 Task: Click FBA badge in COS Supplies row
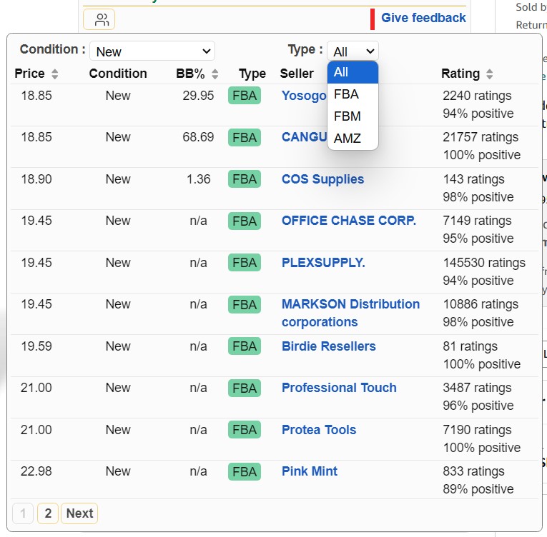coord(245,179)
